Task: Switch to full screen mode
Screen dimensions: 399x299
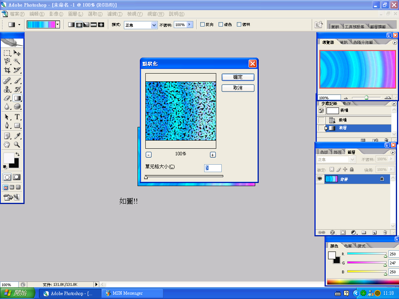Action: 18,187
